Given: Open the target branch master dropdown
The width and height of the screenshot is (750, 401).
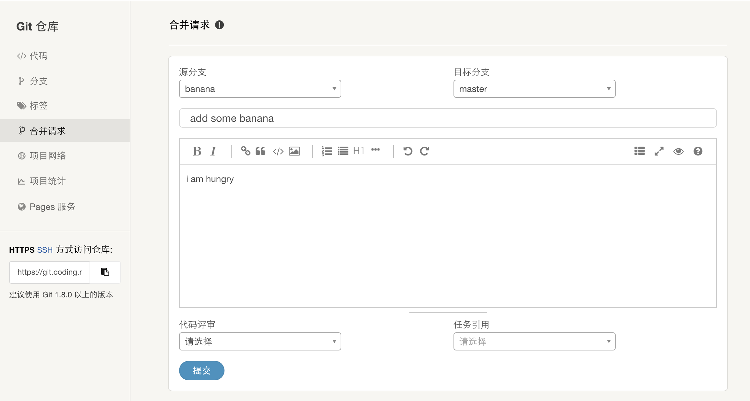Looking at the screenshot, I should point(534,89).
